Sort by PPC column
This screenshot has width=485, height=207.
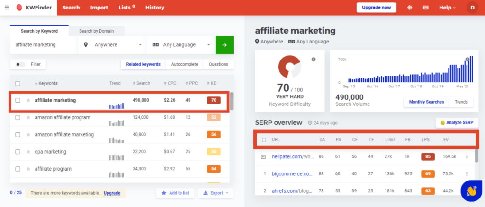[191, 83]
